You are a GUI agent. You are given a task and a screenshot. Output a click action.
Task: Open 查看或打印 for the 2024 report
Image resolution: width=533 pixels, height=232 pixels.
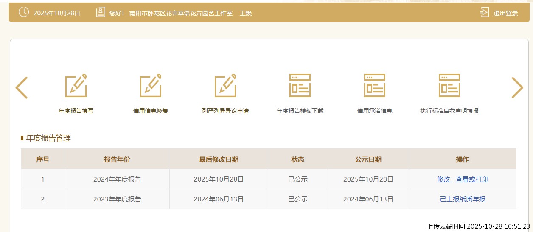point(472,179)
